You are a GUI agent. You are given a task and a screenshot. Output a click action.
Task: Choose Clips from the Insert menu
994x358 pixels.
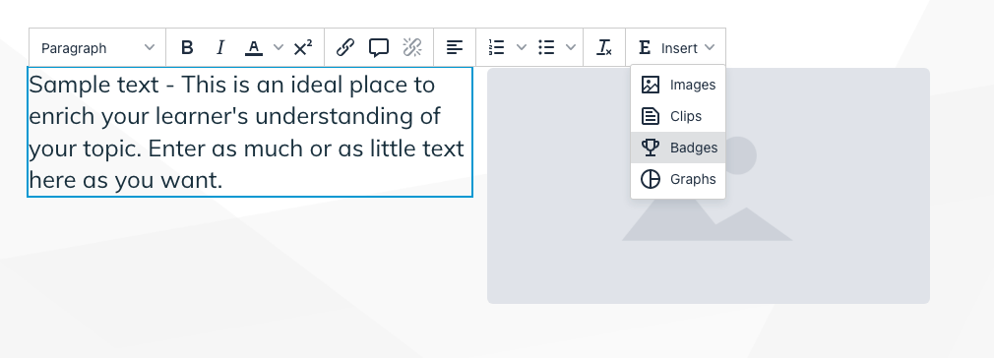click(678, 116)
